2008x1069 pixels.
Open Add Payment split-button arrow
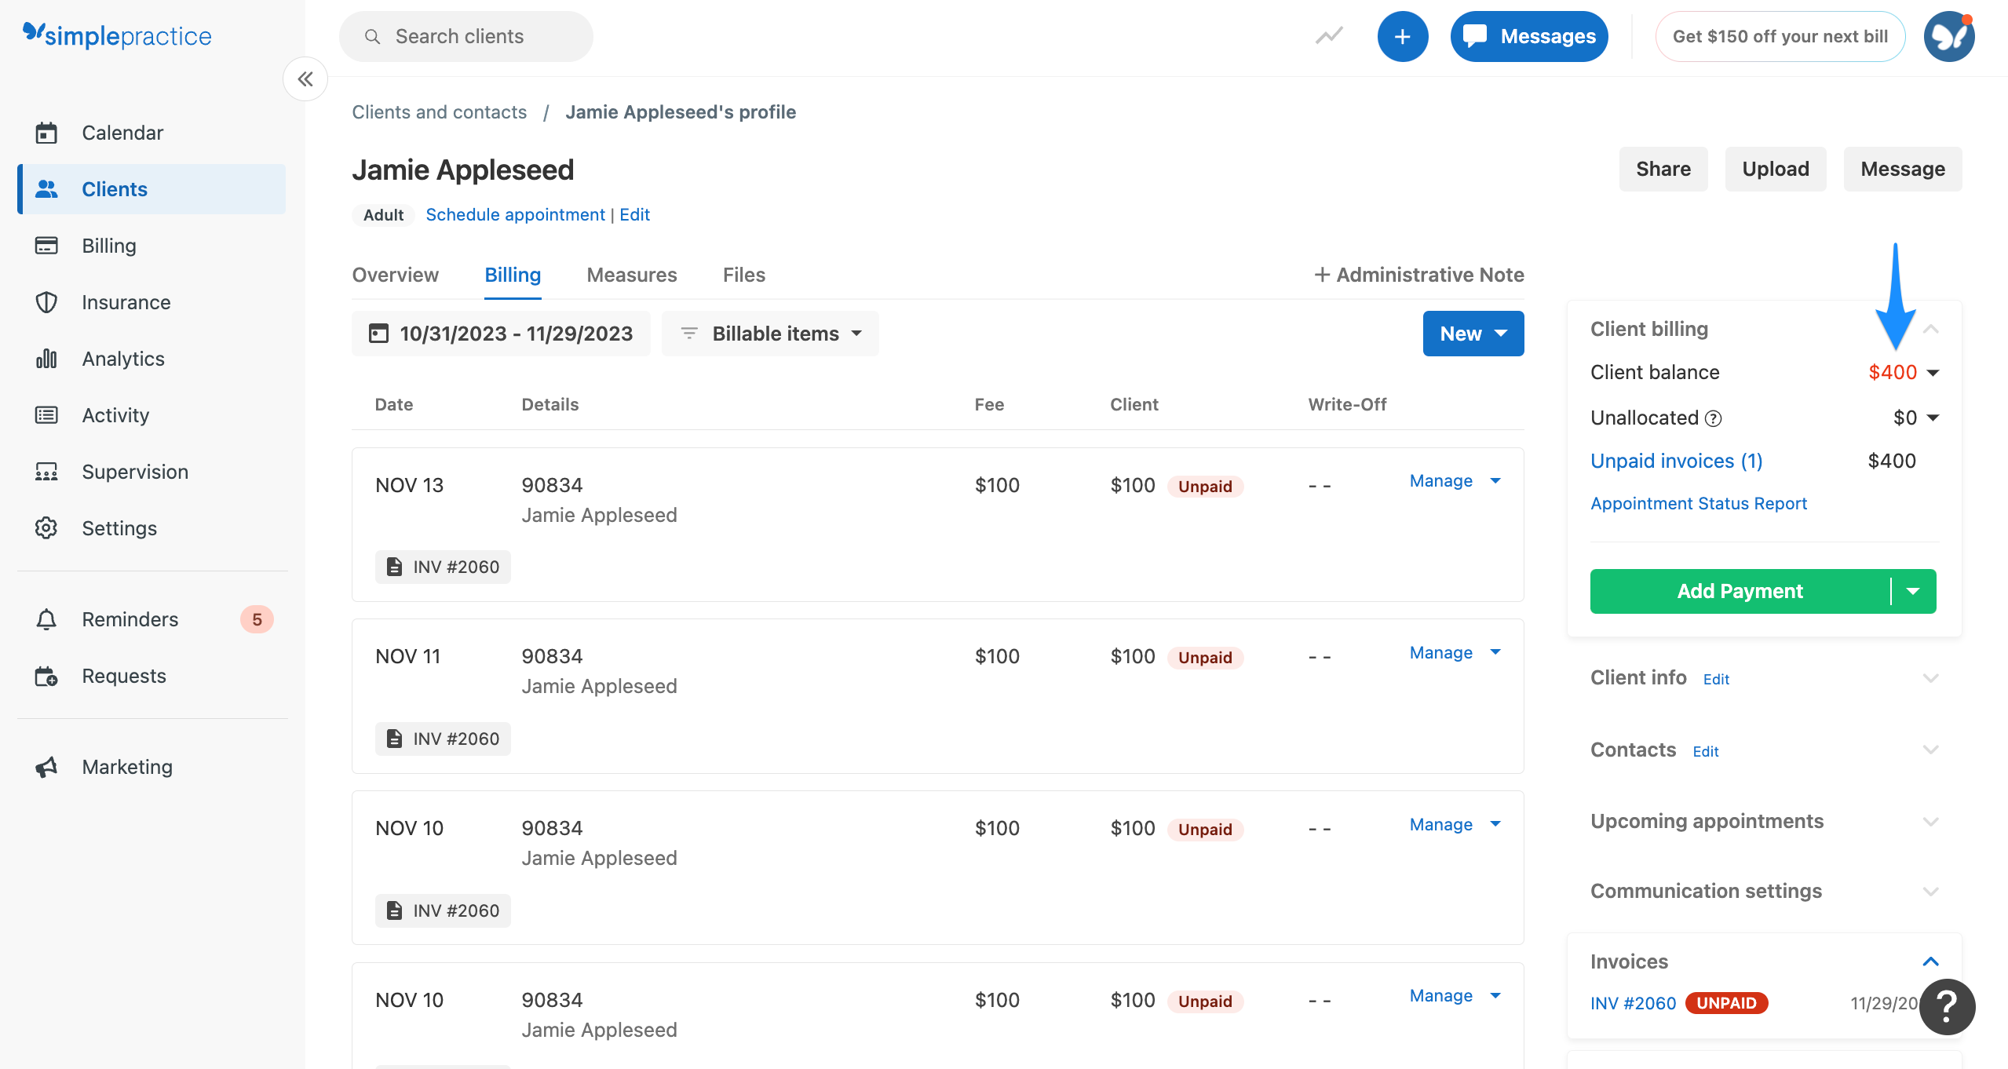1913,591
